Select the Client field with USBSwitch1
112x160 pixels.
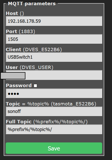click(54, 57)
